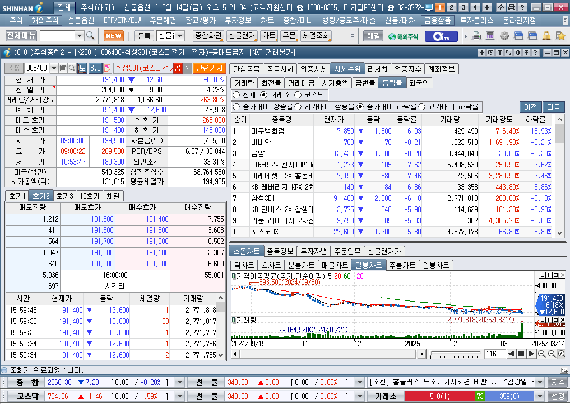This screenshot has width=570, height=404.
Task: Switch to the 주봉차트 tab
Action: (402, 265)
